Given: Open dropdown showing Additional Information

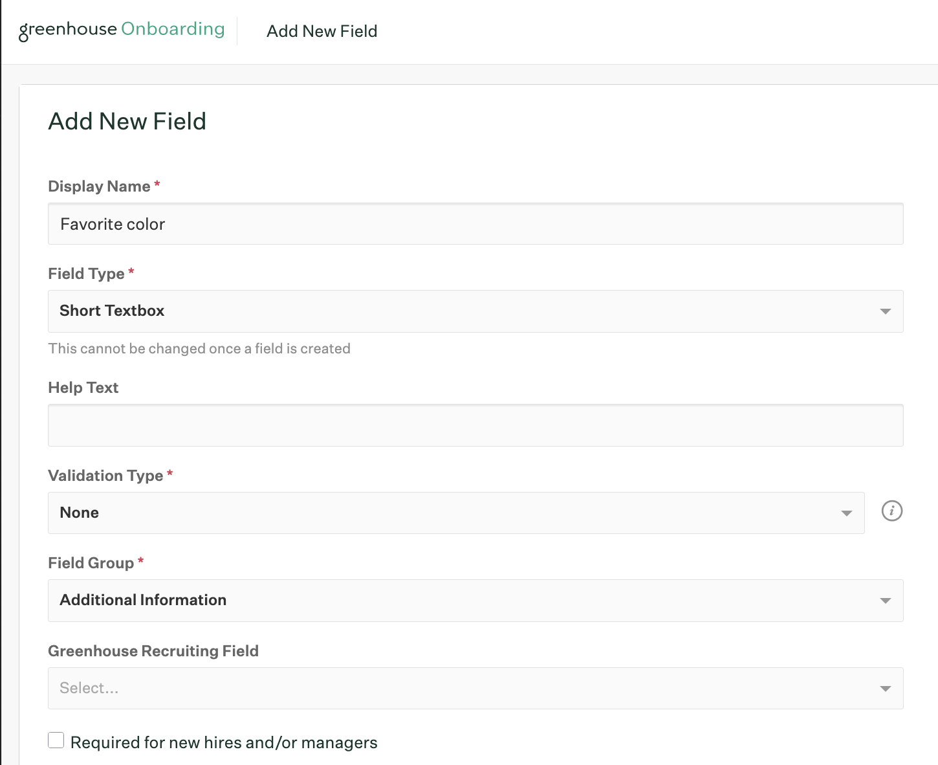Looking at the screenshot, I should click(x=453, y=601).
